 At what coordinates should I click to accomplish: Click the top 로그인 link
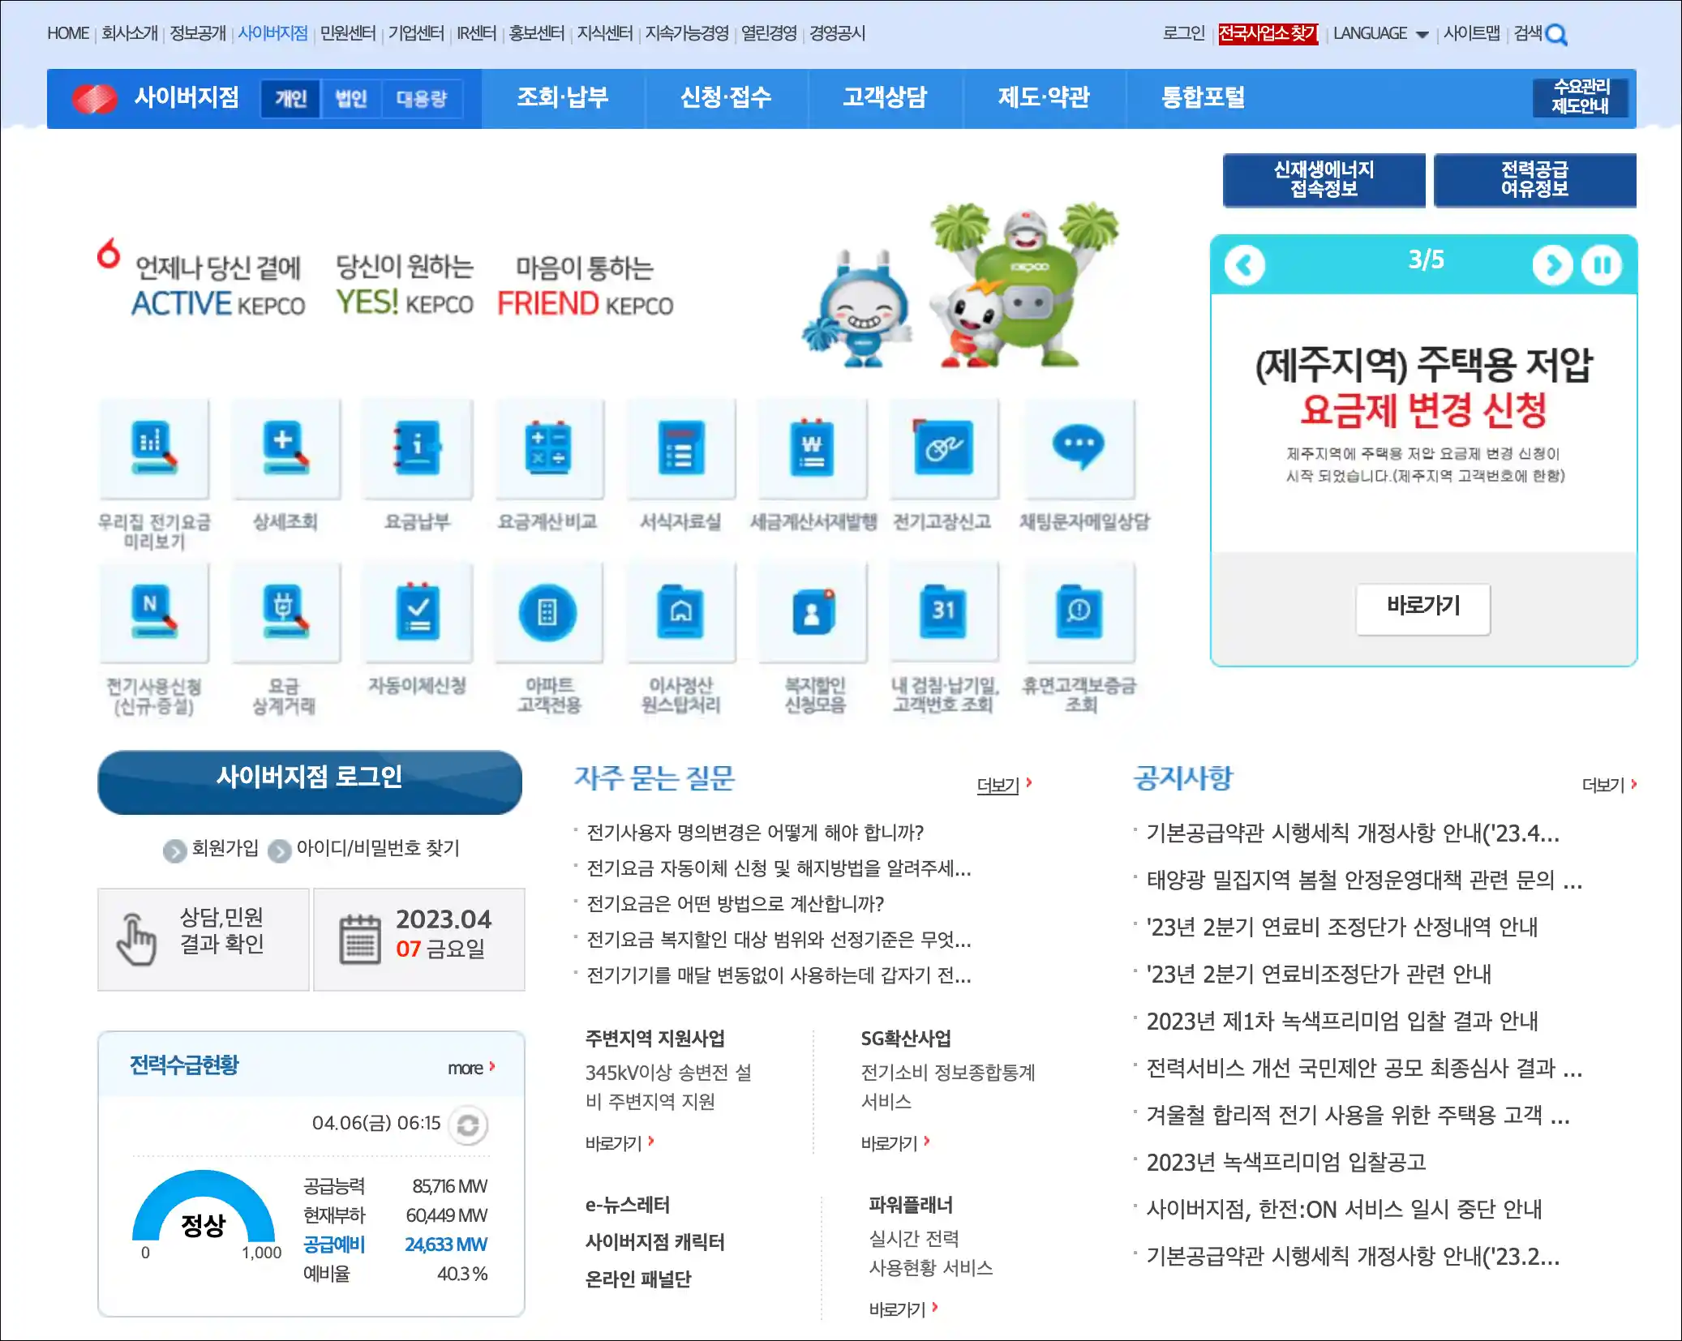pyautogui.click(x=1183, y=34)
